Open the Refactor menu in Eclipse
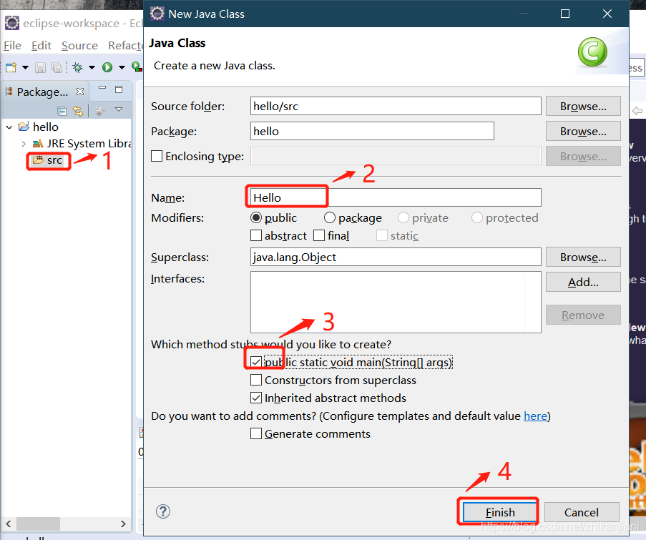Viewport: 646px width, 540px height. (x=126, y=45)
